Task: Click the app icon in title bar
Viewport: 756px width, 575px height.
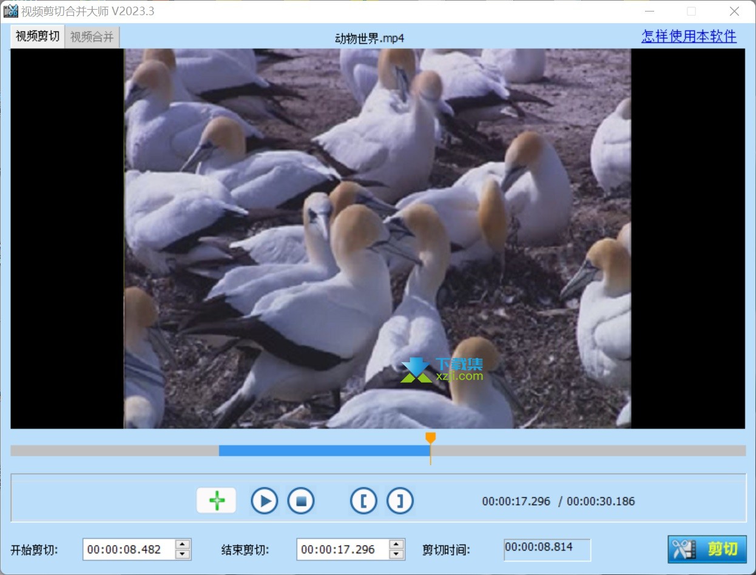Action: click(11, 11)
